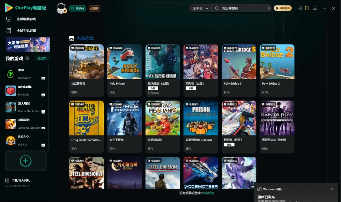Open the 兑换码 redeem code button
The height and width of the screenshot is (202, 341).
(78, 8)
